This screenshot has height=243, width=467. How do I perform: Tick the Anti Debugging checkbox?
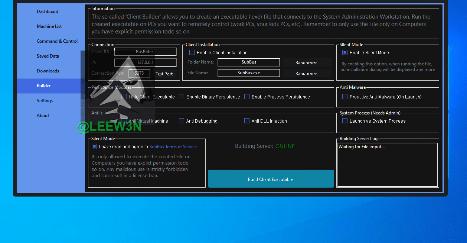(182, 121)
